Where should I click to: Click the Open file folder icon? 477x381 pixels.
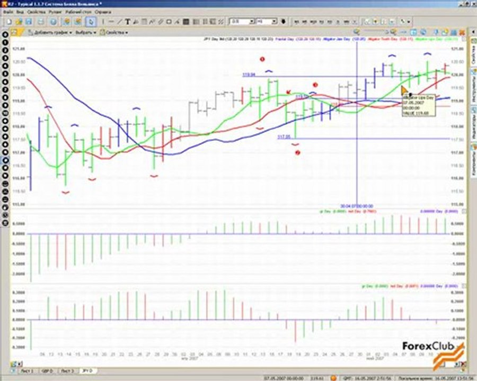[19, 22]
